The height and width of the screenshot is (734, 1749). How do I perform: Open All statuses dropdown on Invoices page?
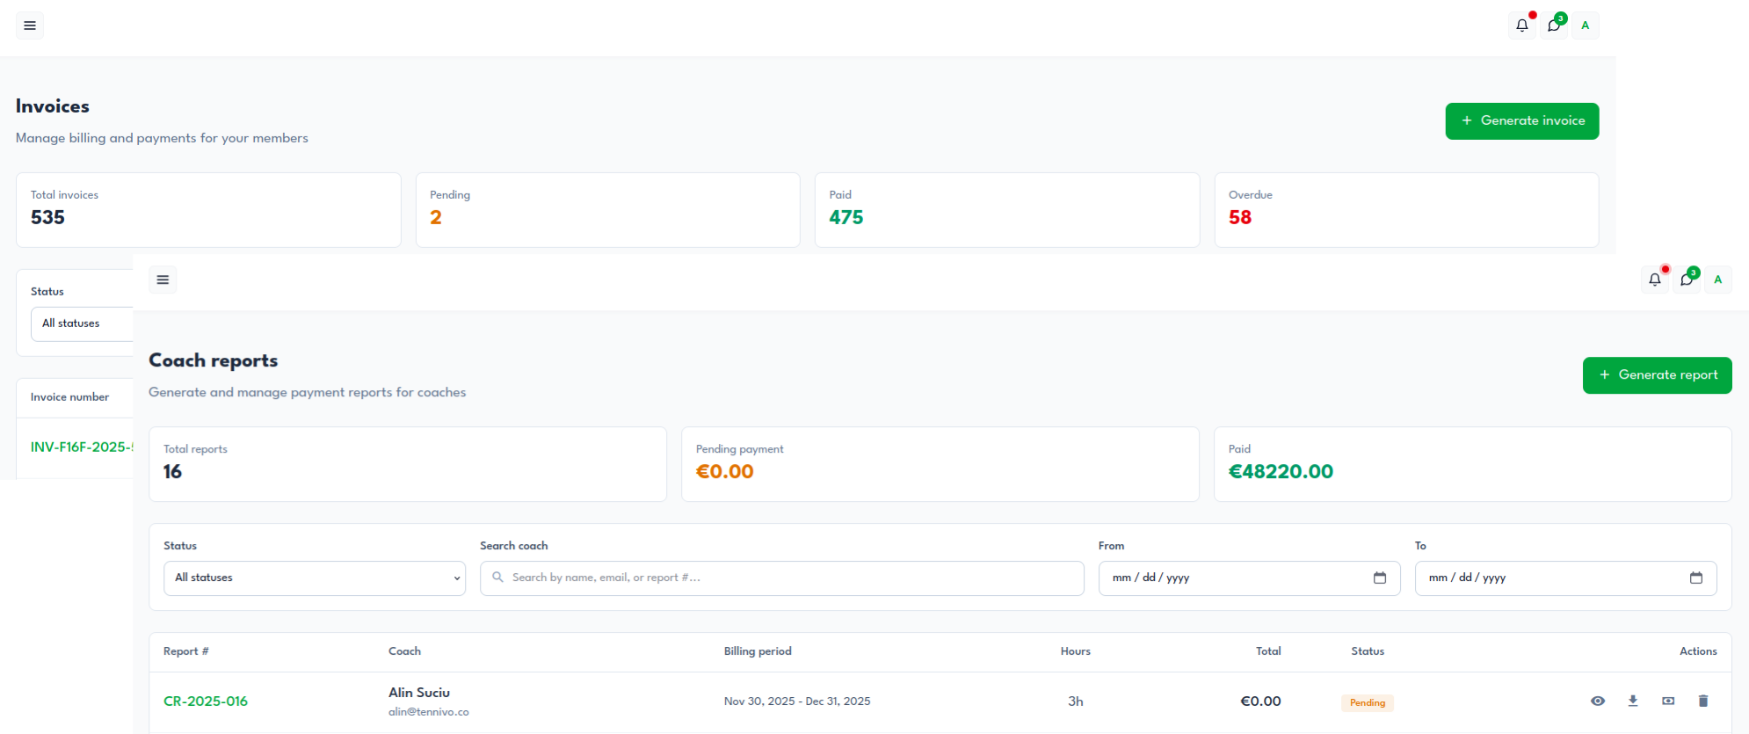(x=82, y=323)
